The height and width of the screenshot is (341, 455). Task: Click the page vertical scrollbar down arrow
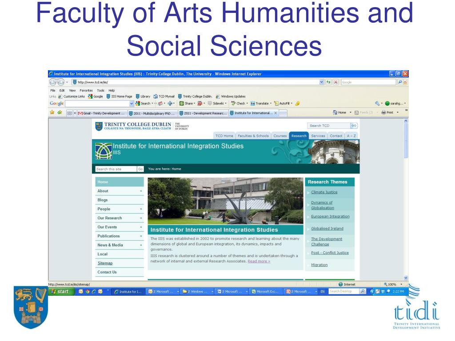[406, 278]
